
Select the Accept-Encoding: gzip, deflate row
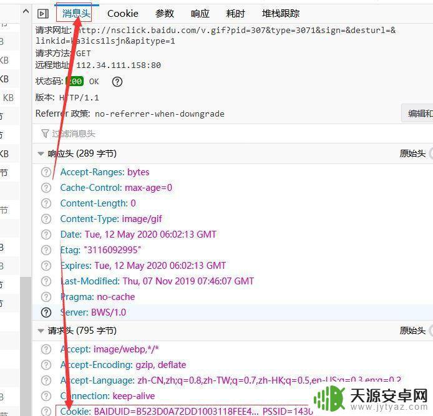pyautogui.click(x=233, y=365)
